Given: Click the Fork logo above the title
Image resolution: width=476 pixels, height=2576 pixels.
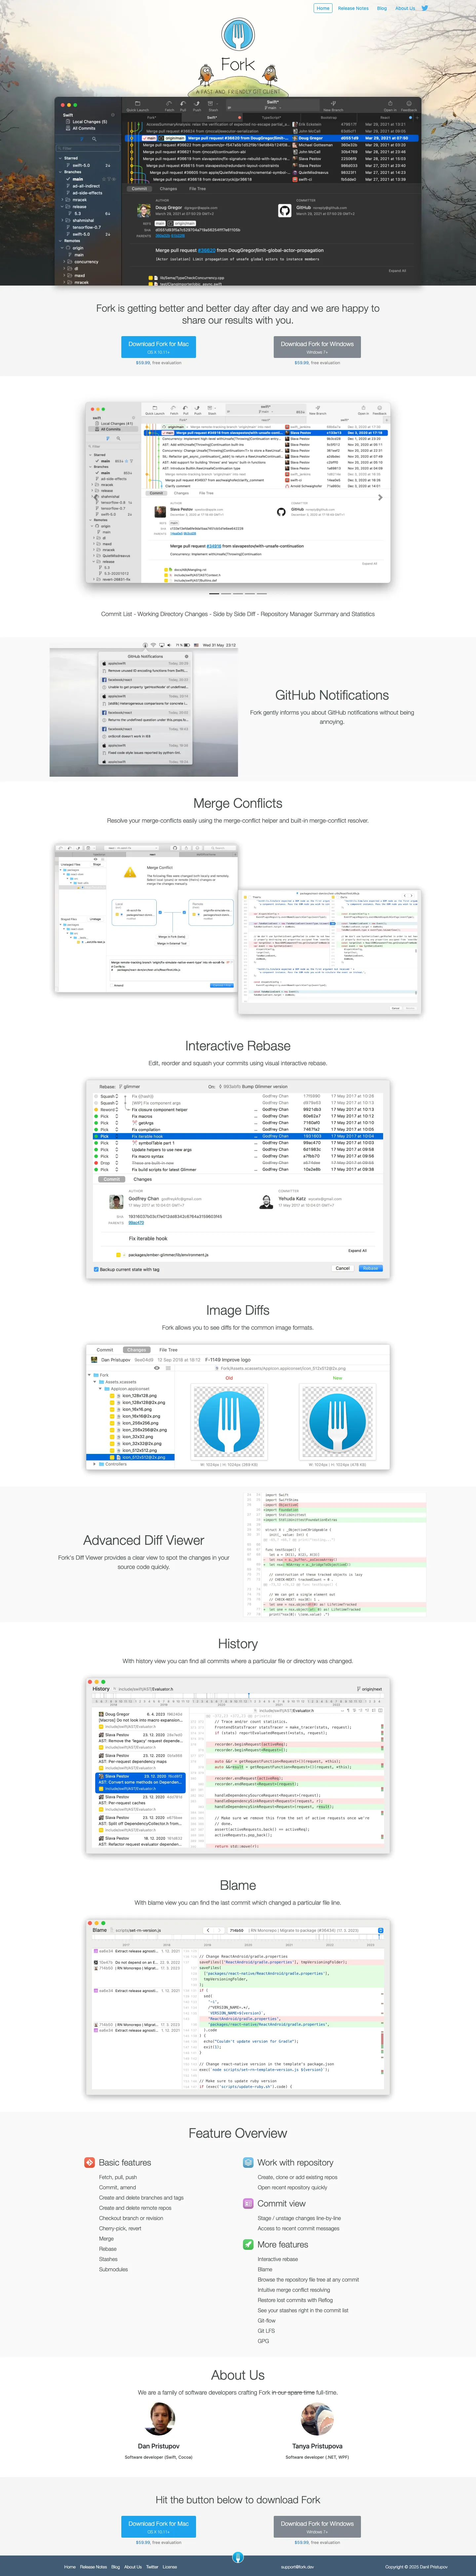Looking at the screenshot, I should 238,34.
